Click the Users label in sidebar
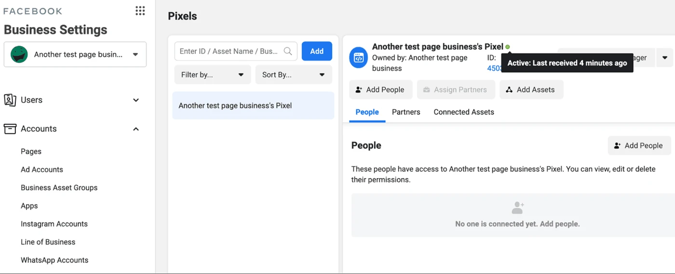The width and height of the screenshot is (675, 274). tap(31, 100)
